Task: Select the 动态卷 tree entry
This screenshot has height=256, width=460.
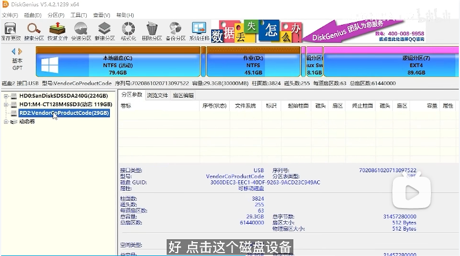Action: (x=27, y=121)
